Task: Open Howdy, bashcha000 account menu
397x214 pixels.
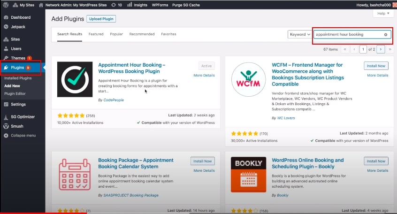Action: (374, 5)
